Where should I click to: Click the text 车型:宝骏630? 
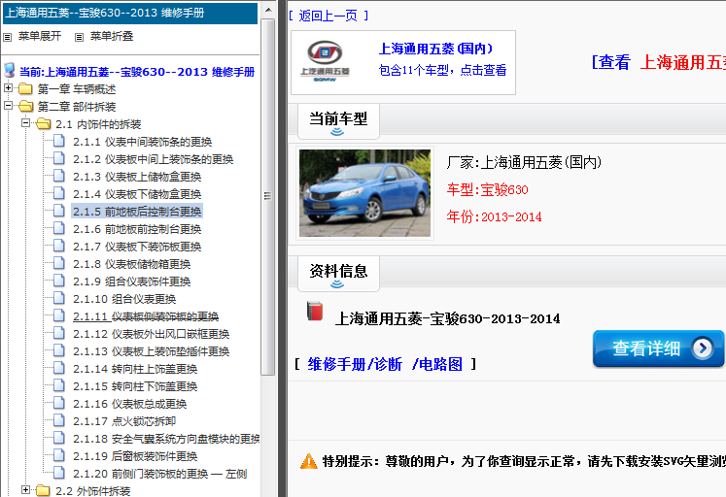tap(488, 189)
